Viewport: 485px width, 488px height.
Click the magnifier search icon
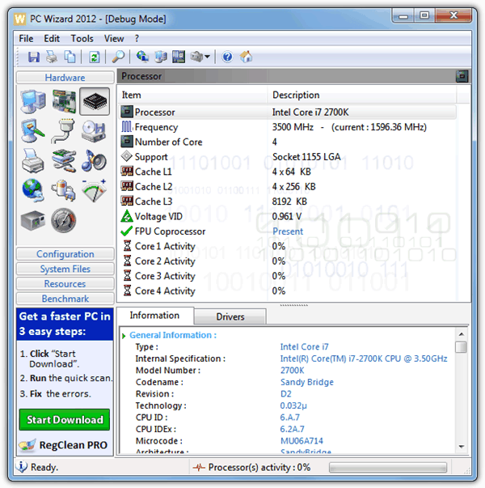[x=118, y=57]
